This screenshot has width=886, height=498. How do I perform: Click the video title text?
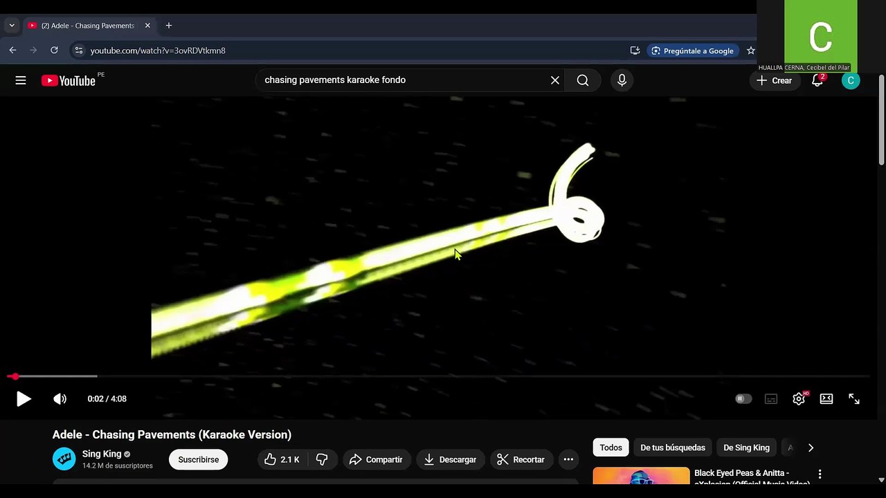coord(172,435)
